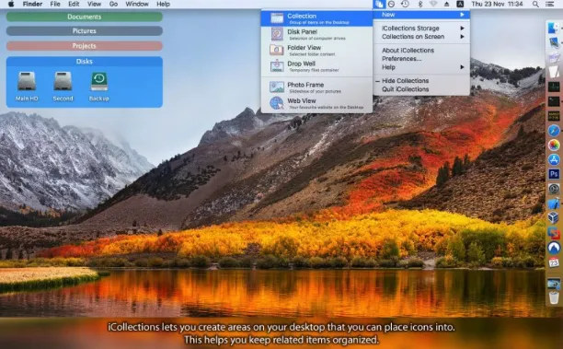Open the Finder Go menu
This screenshot has width=563, height=349.
pyautogui.click(x=113, y=5)
